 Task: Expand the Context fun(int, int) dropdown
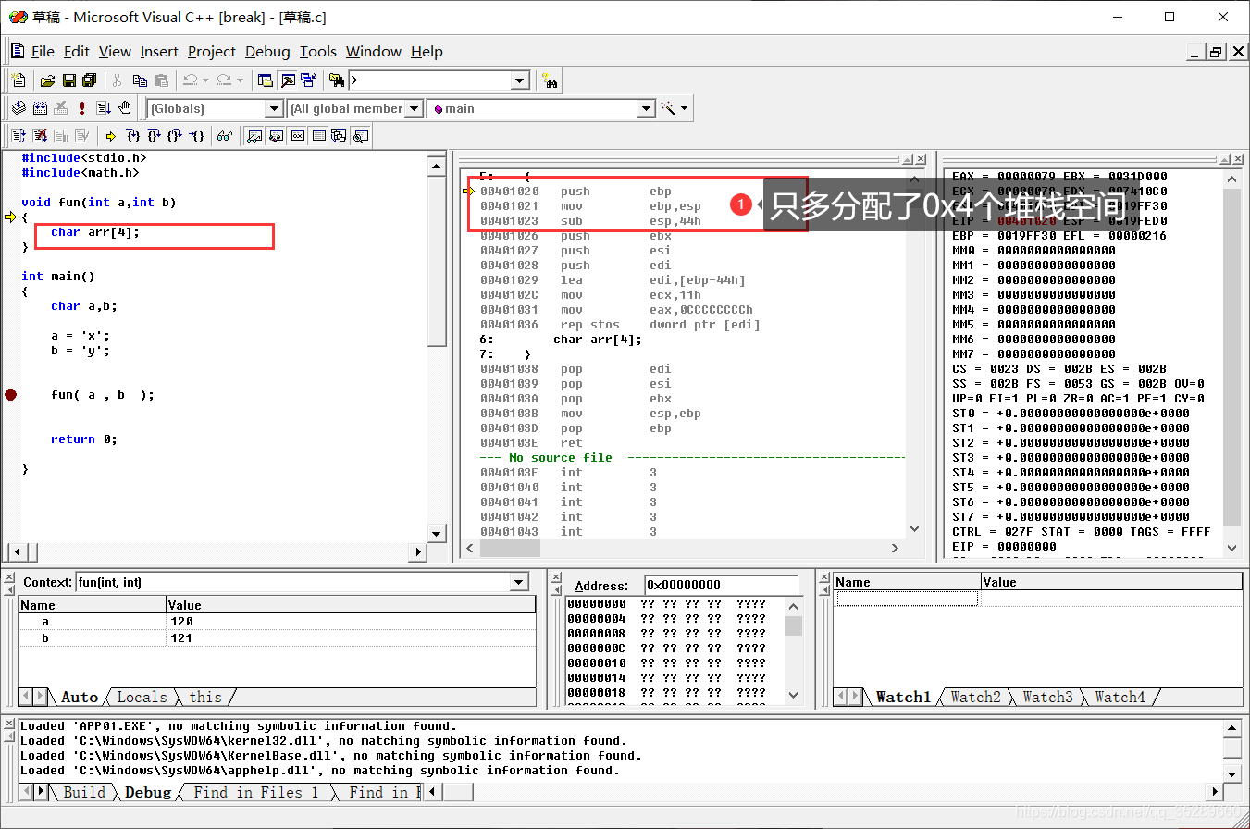point(519,582)
